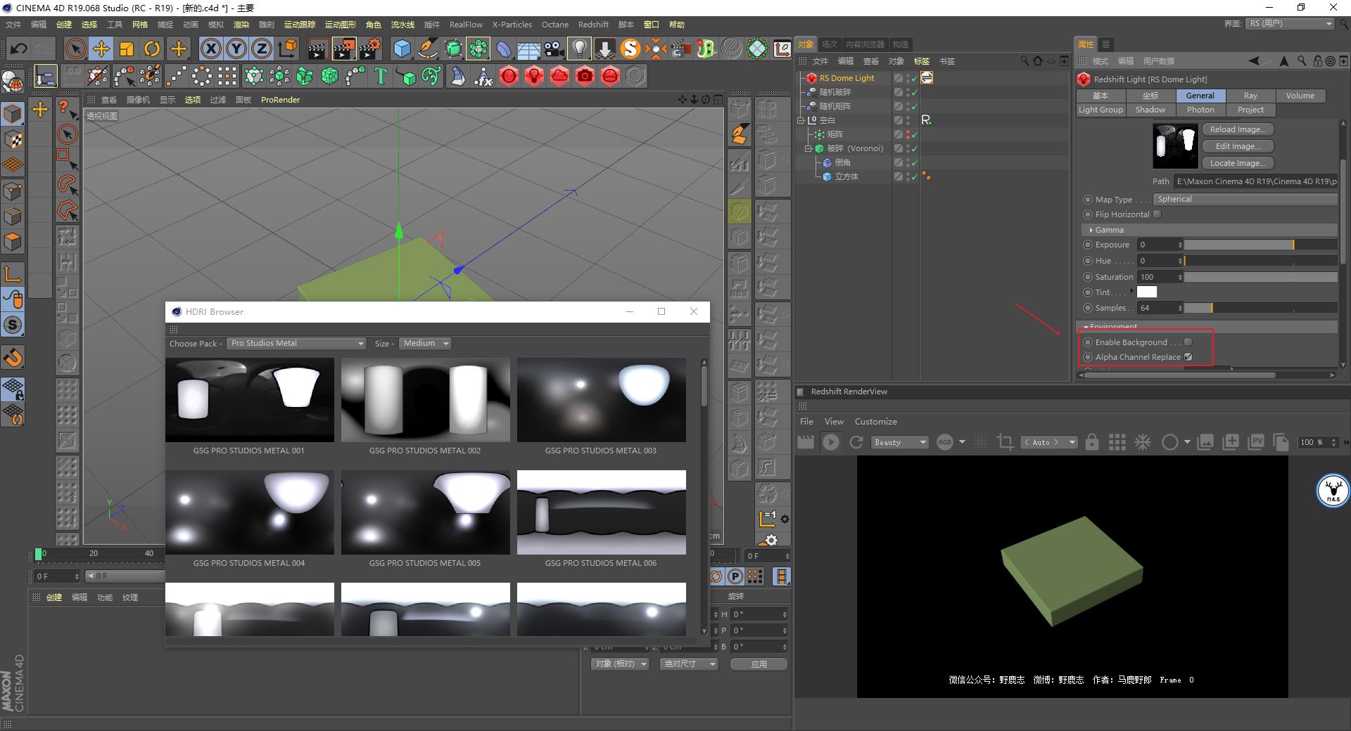
Task: Select the GSG PRO STUDIOS METAL 003 thumbnail
Action: (600, 400)
